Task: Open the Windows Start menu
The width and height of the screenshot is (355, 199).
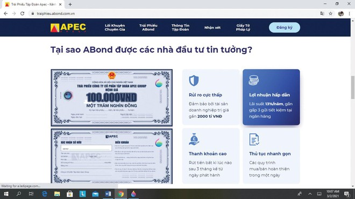Action: (x=6, y=194)
